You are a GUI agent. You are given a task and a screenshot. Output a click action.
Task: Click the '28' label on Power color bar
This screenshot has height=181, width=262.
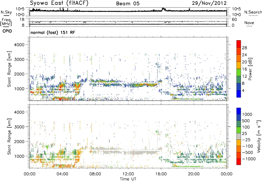point(244,48)
